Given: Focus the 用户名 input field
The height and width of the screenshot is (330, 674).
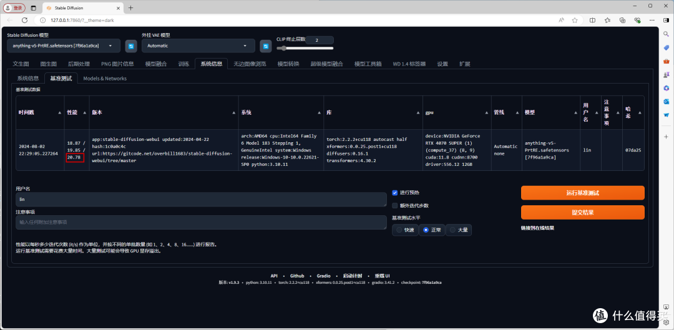Looking at the screenshot, I should 201,200.
